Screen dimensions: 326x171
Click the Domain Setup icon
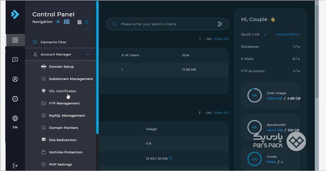click(43, 67)
